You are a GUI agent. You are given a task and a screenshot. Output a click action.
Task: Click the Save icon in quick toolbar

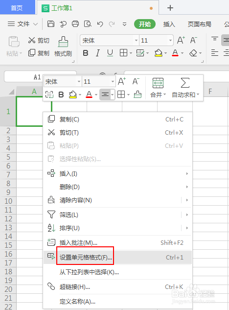point(51,24)
